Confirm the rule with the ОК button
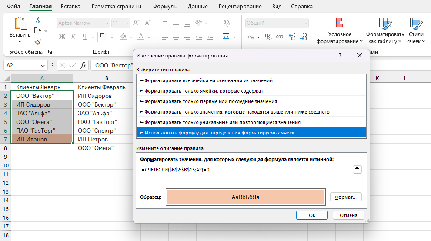 pos(312,215)
